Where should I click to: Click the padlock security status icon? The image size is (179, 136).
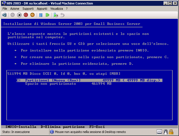click(x=171, y=132)
